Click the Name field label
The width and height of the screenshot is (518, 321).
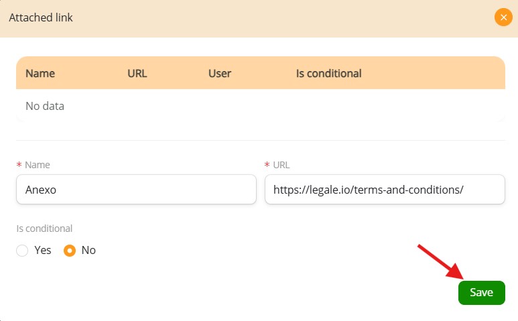click(38, 165)
